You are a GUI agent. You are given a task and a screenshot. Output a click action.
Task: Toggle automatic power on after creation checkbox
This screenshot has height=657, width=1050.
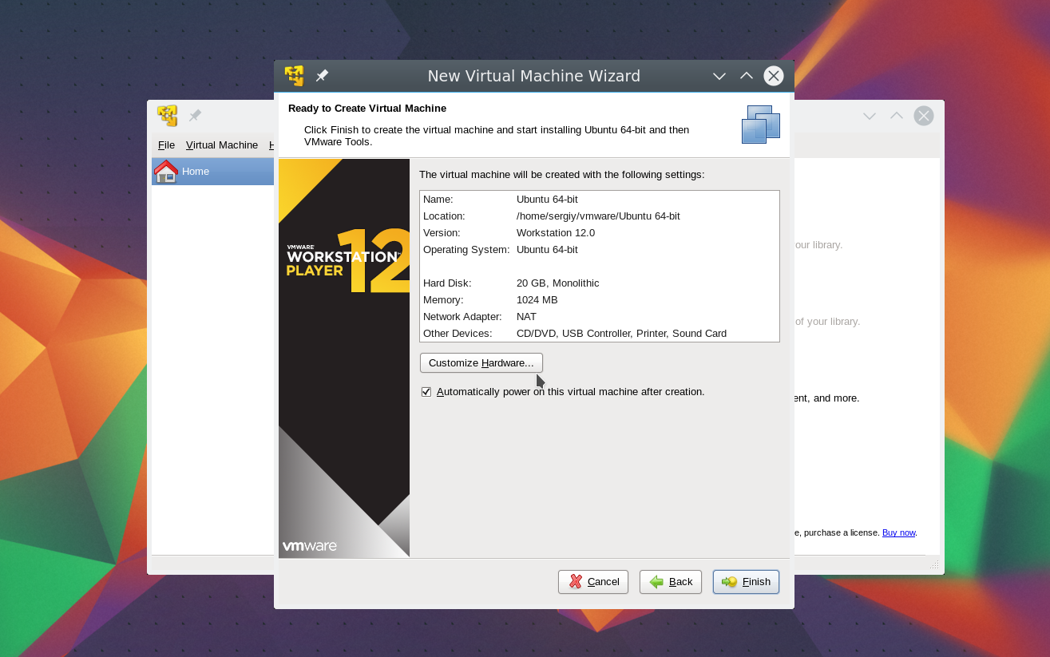(426, 392)
